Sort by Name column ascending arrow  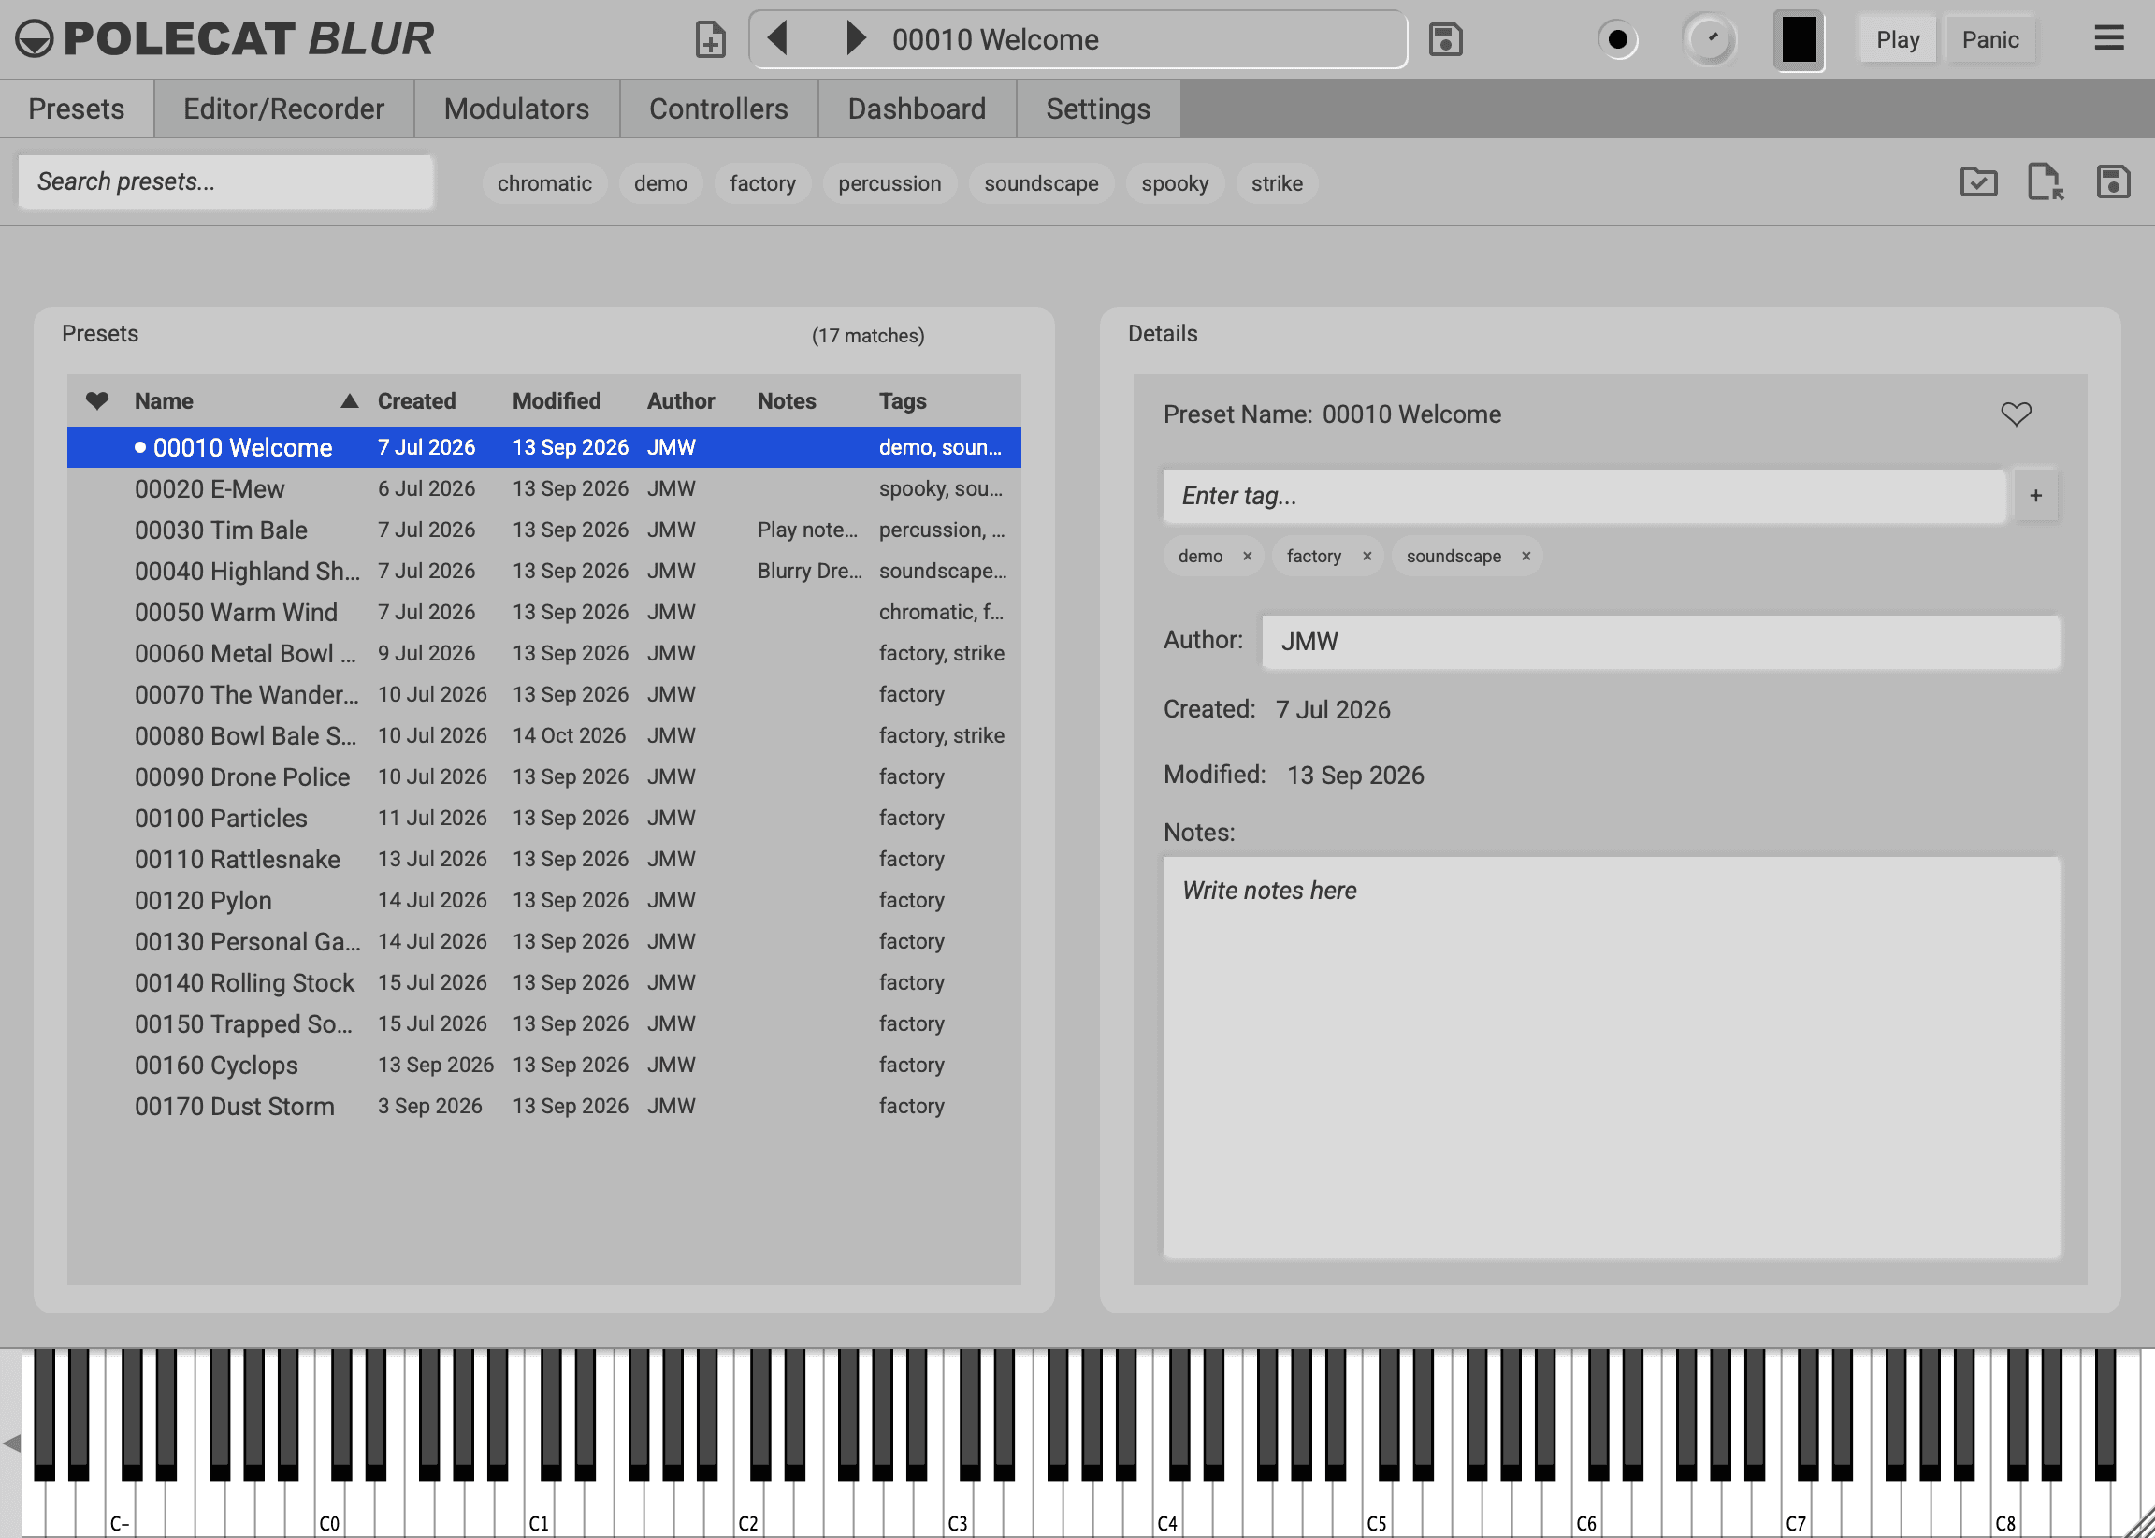(x=350, y=400)
